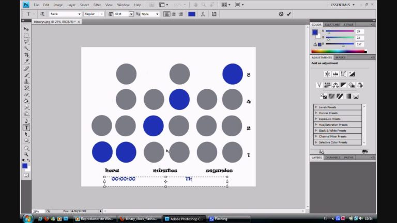Toggle right text alignment
This screenshot has width=397, height=223.
[x=180, y=14]
